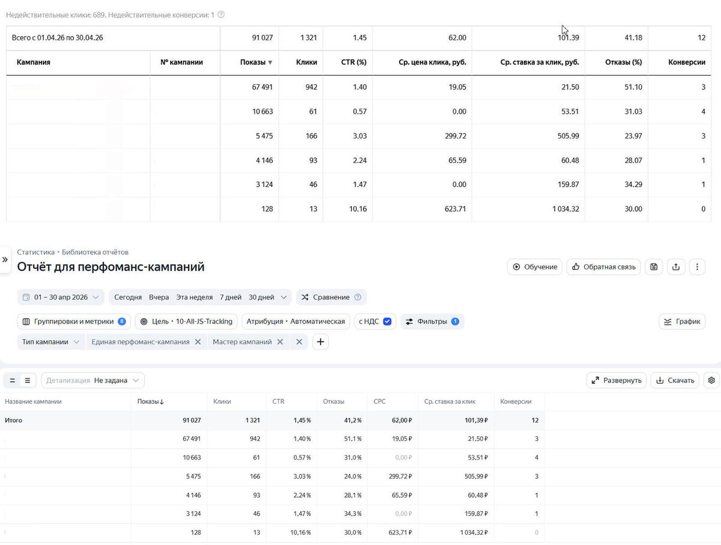Open the Фильтры panel
This screenshot has width=721, height=545.
(x=432, y=321)
